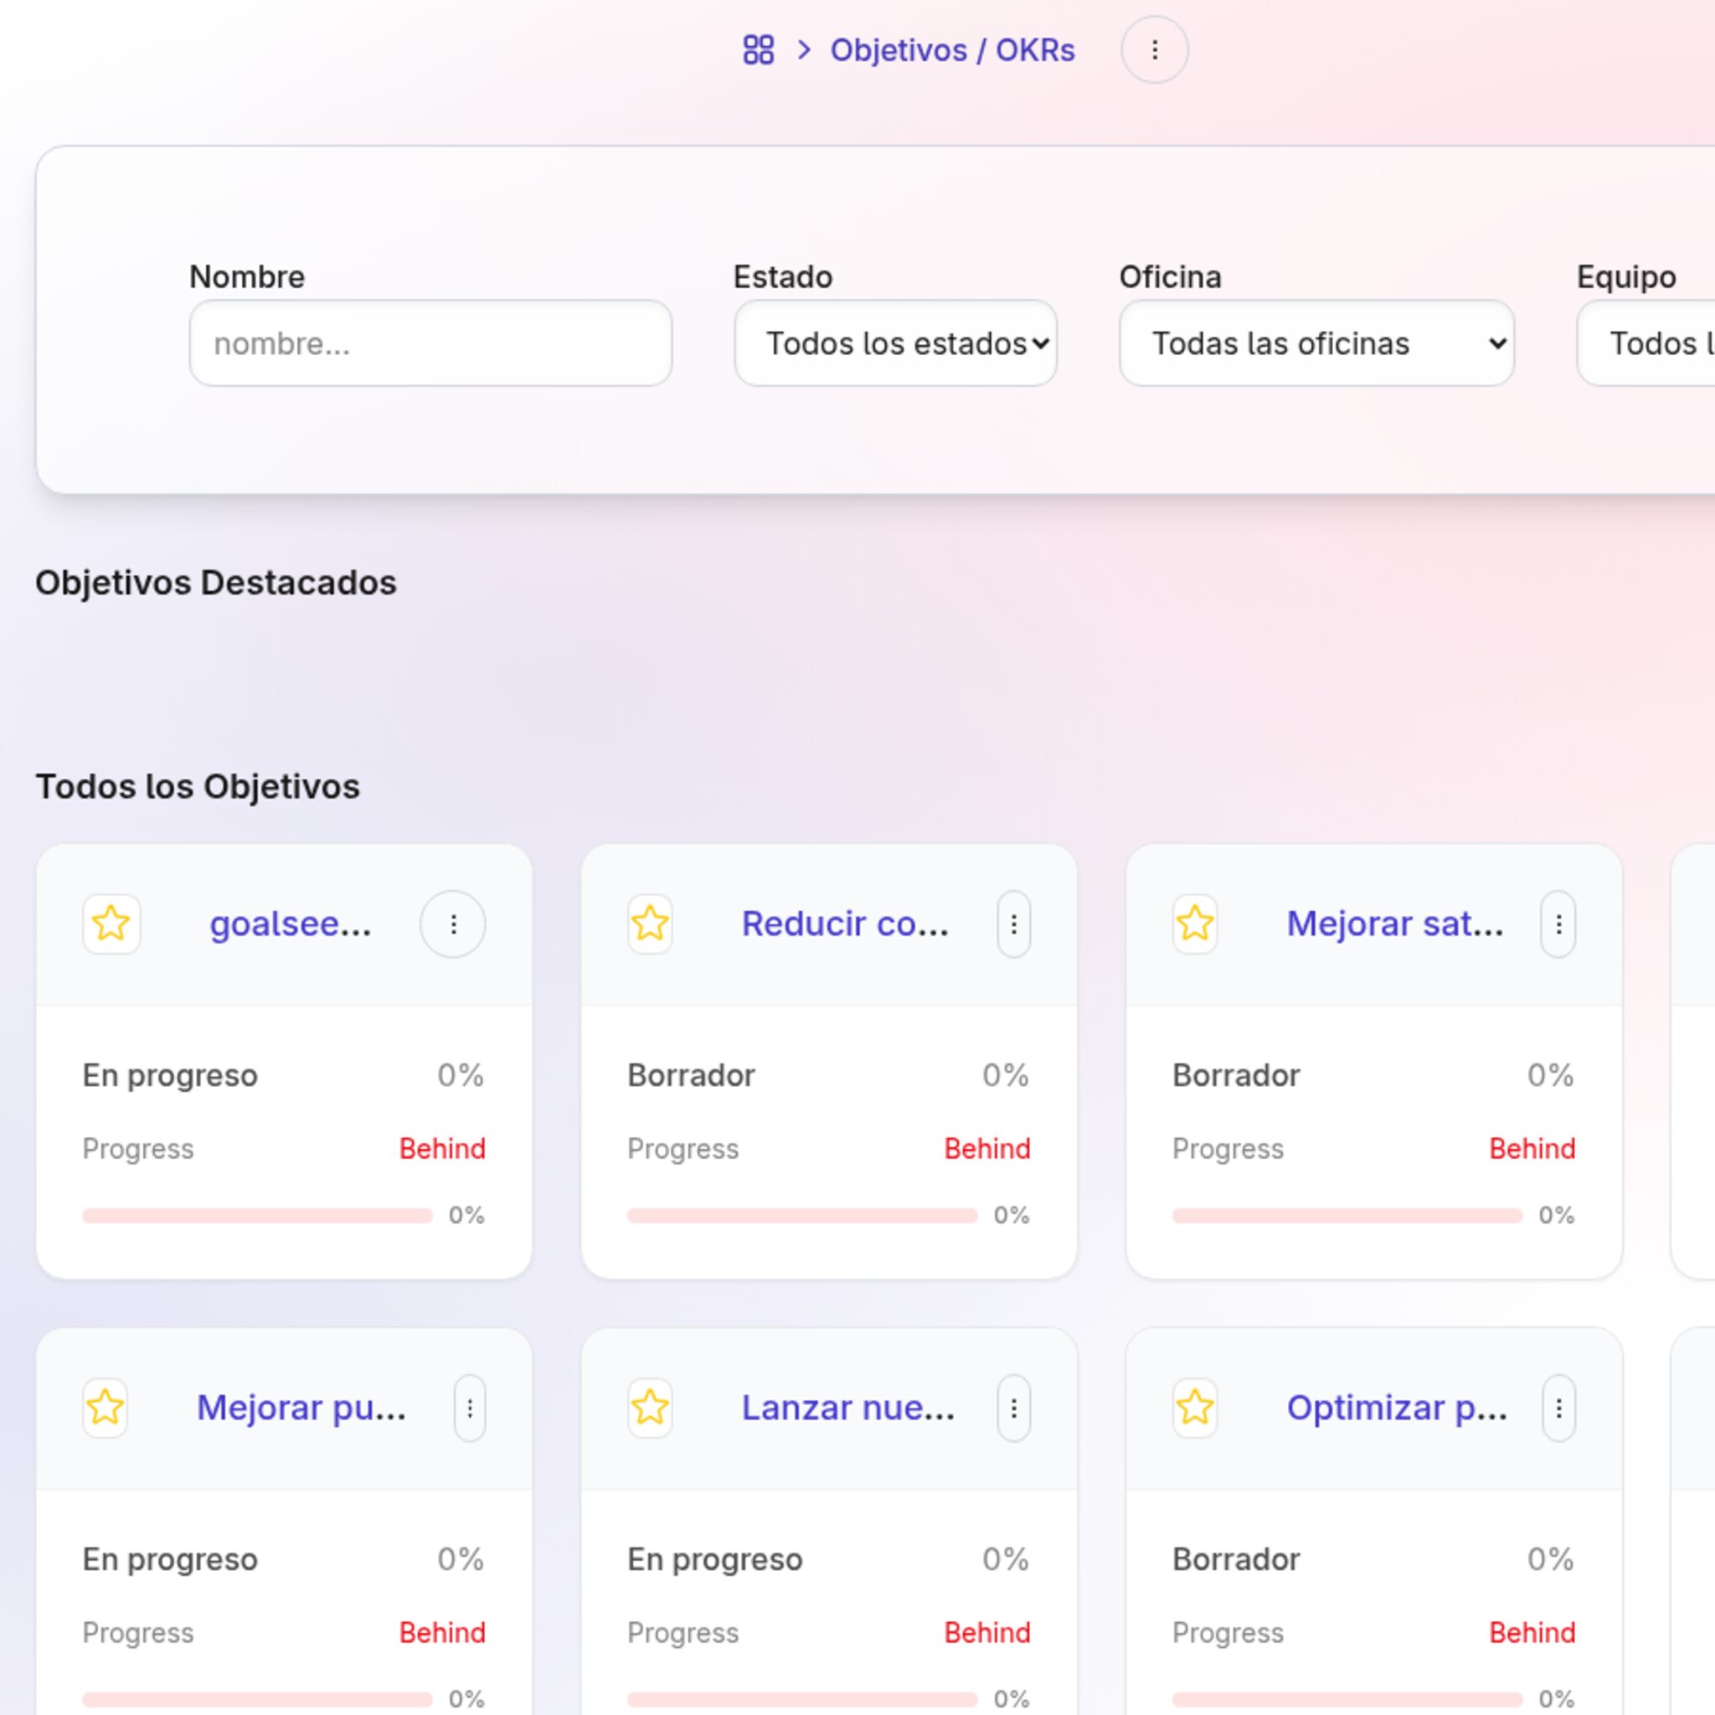Viewport: 1715px width, 1715px height.
Task: Star the Mejorar pu... objective
Action: 105,1408
